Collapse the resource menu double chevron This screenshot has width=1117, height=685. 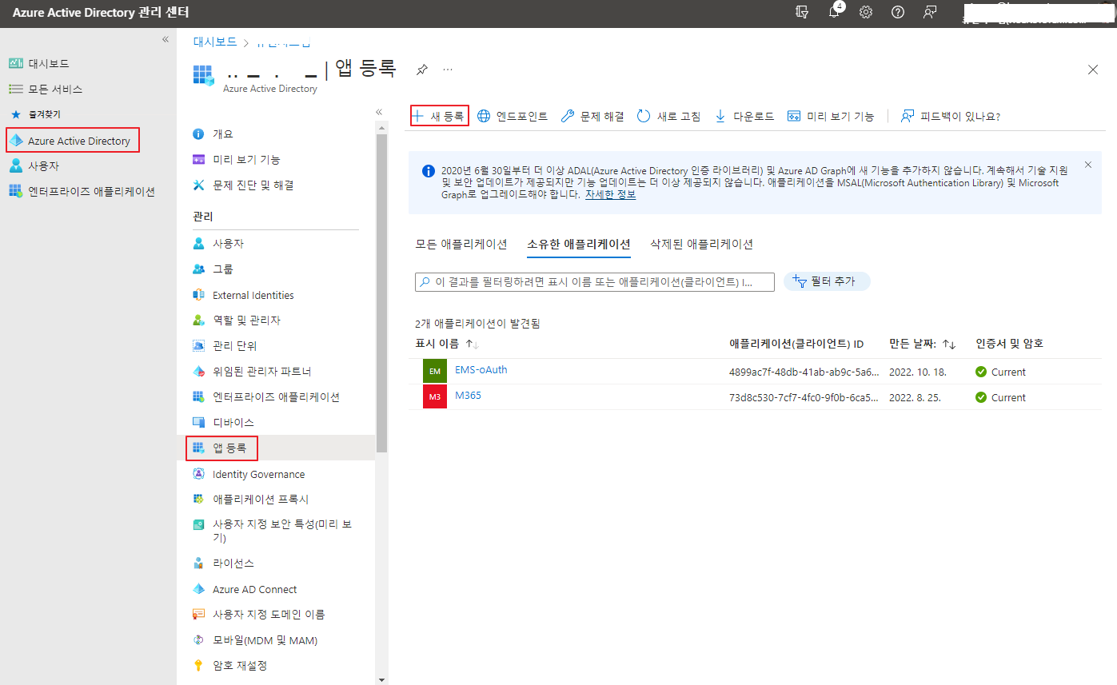point(379,112)
